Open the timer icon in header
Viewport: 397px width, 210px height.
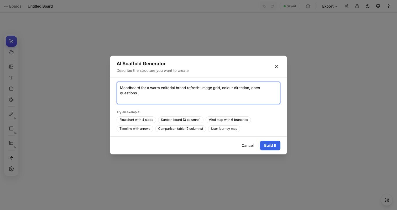coord(308,6)
